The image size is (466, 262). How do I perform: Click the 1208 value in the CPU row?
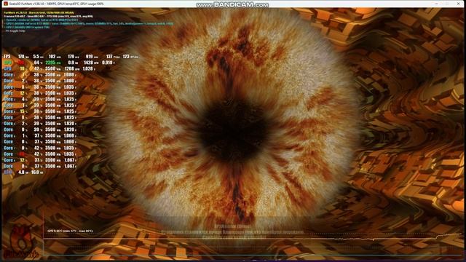[69, 68]
